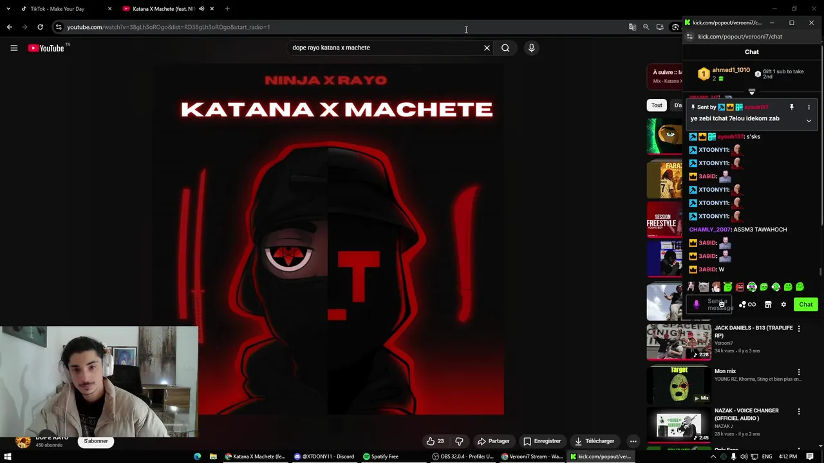Click install app icon in address bar
The width and height of the screenshot is (824, 463).
point(660,27)
